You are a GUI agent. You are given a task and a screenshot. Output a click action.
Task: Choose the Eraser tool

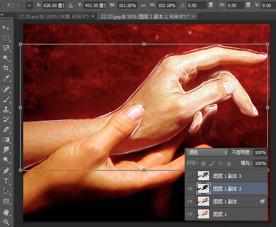pos(6,129)
